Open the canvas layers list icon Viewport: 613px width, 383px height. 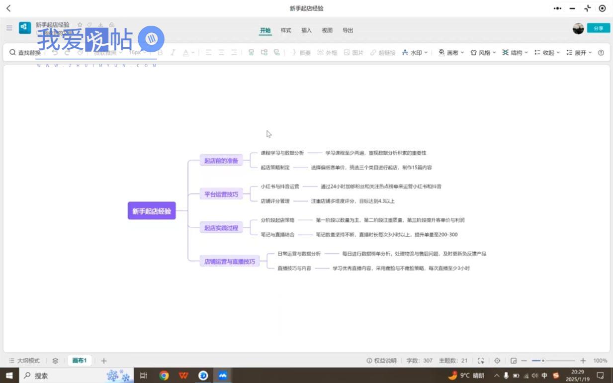point(55,361)
